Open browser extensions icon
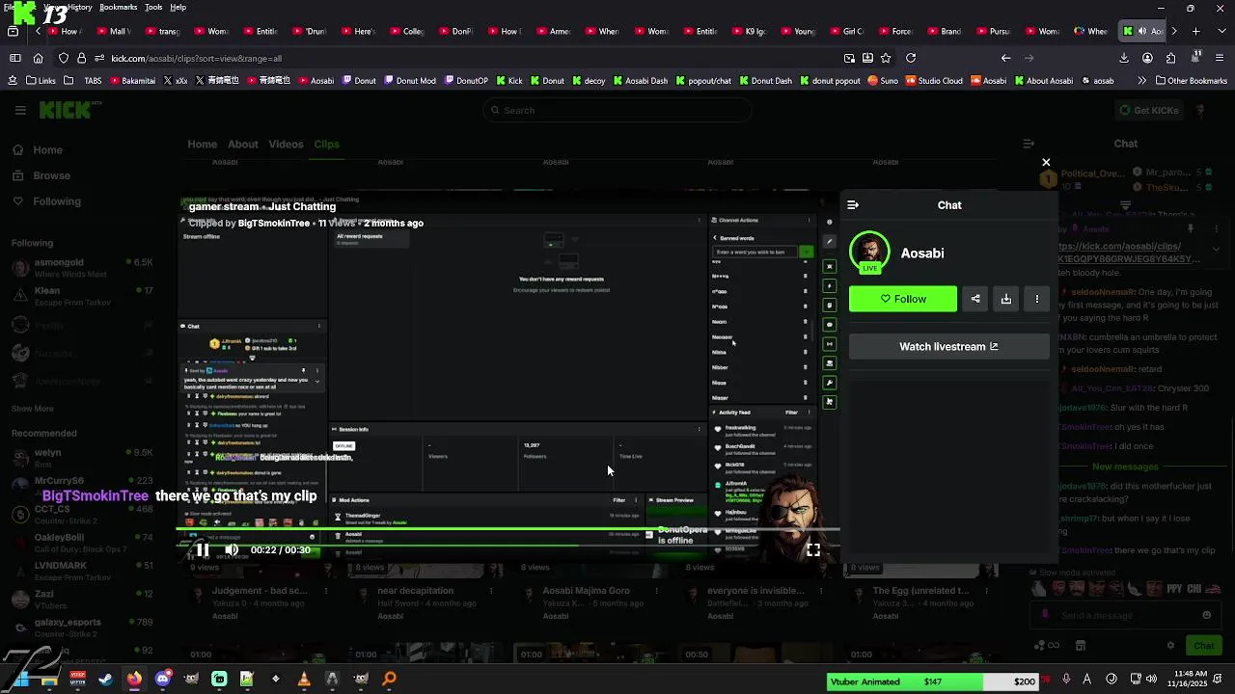This screenshot has width=1235, height=694. [1171, 58]
